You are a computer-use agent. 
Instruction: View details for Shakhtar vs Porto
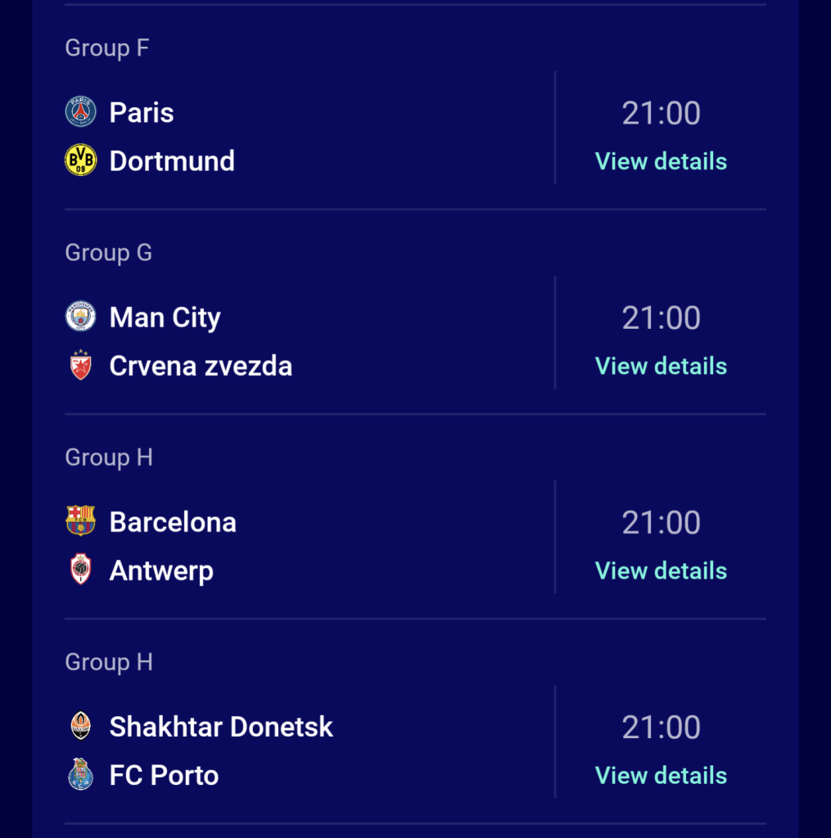click(x=661, y=775)
